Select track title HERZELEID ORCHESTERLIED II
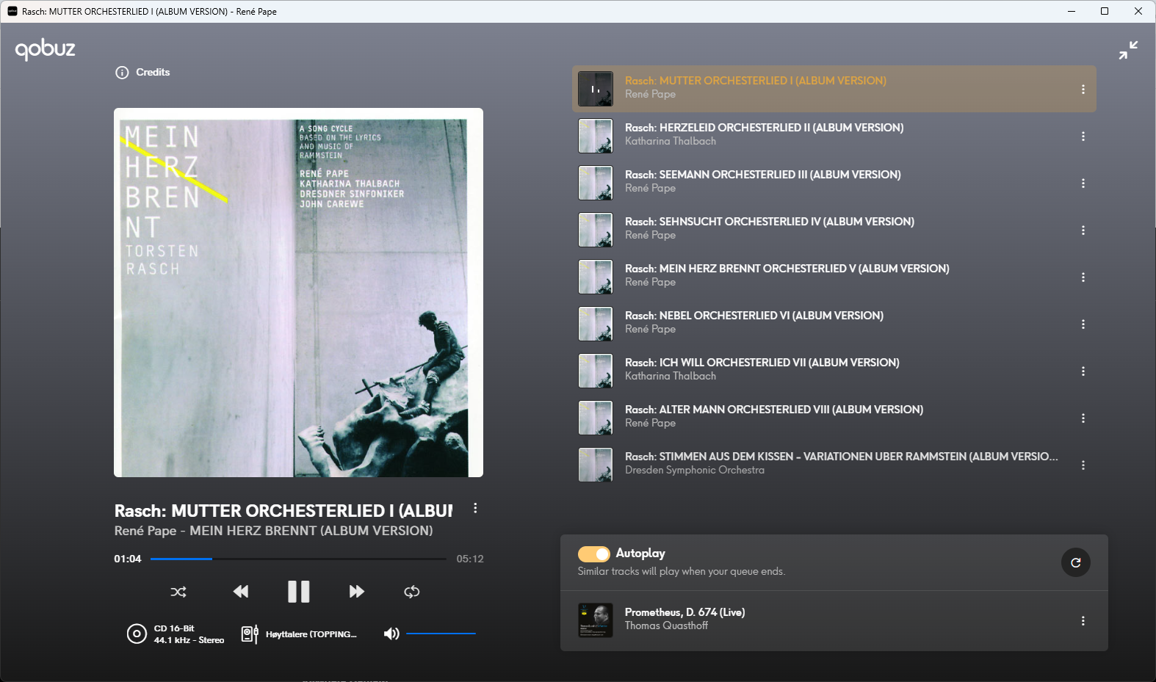1156x682 pixels. [765, 128]
